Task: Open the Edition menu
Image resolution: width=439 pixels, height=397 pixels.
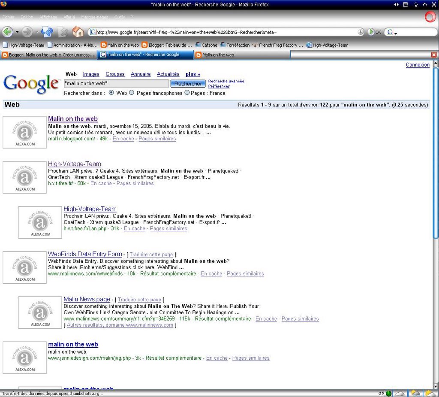Action: (x=27, y=17)
